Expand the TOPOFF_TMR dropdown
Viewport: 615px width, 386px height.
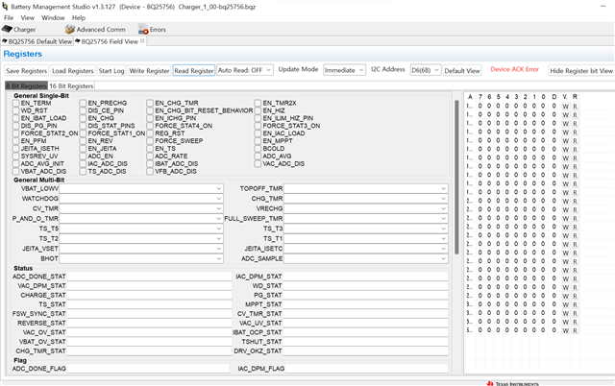[365, 188]
